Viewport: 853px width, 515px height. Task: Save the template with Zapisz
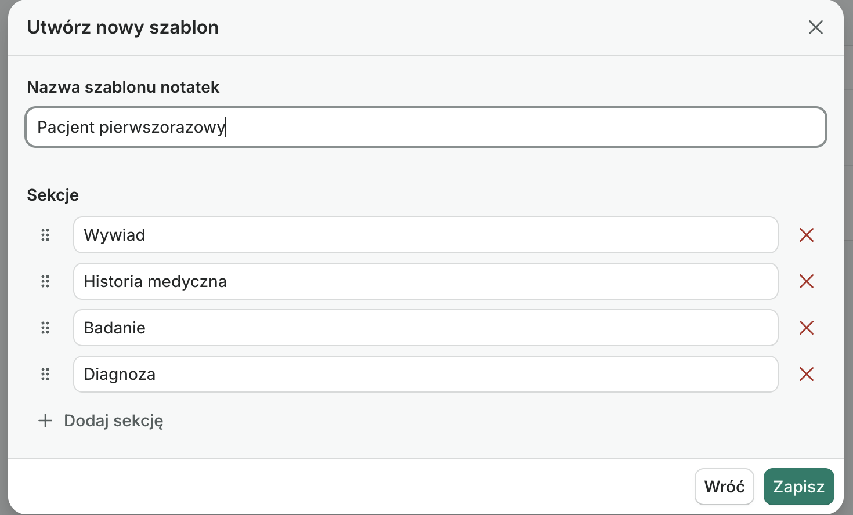799,487
